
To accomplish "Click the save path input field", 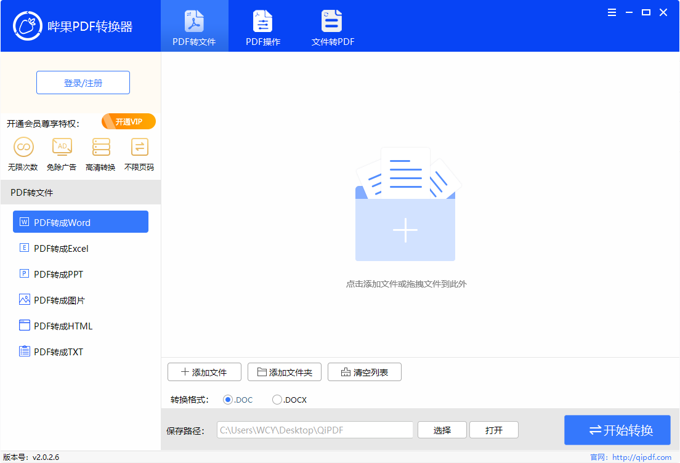I will point(315,430).
